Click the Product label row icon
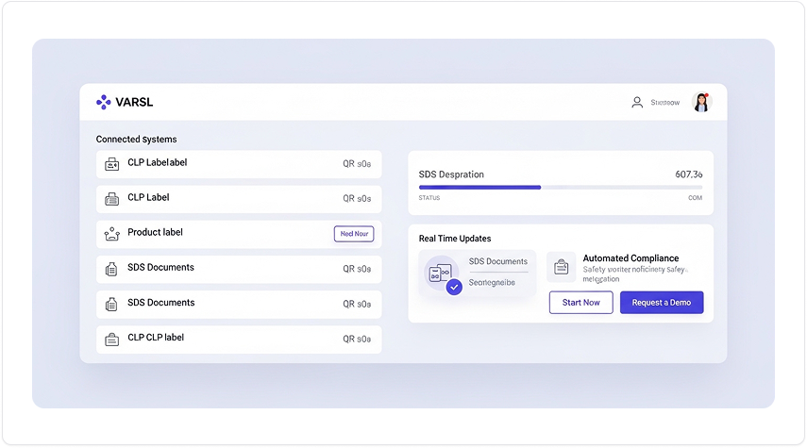This screenshot has width=807, height=448. point(111,234)
